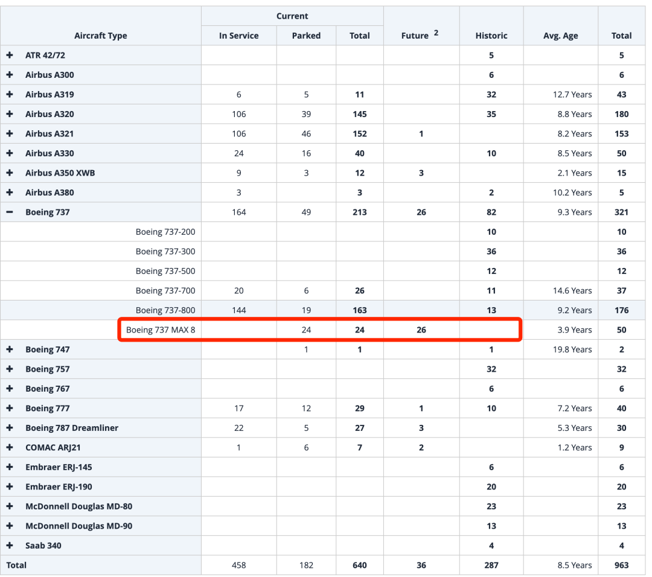Viewport: 652px width, 577px height.
Task: Click the Future column header
Action: pyautogui.click(x=415, y=36)
